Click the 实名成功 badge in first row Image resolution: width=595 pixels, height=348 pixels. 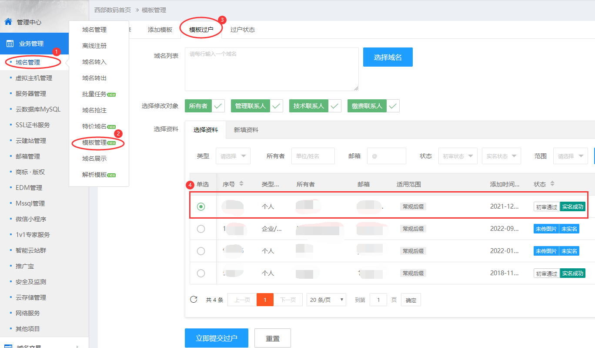(572, 207)
